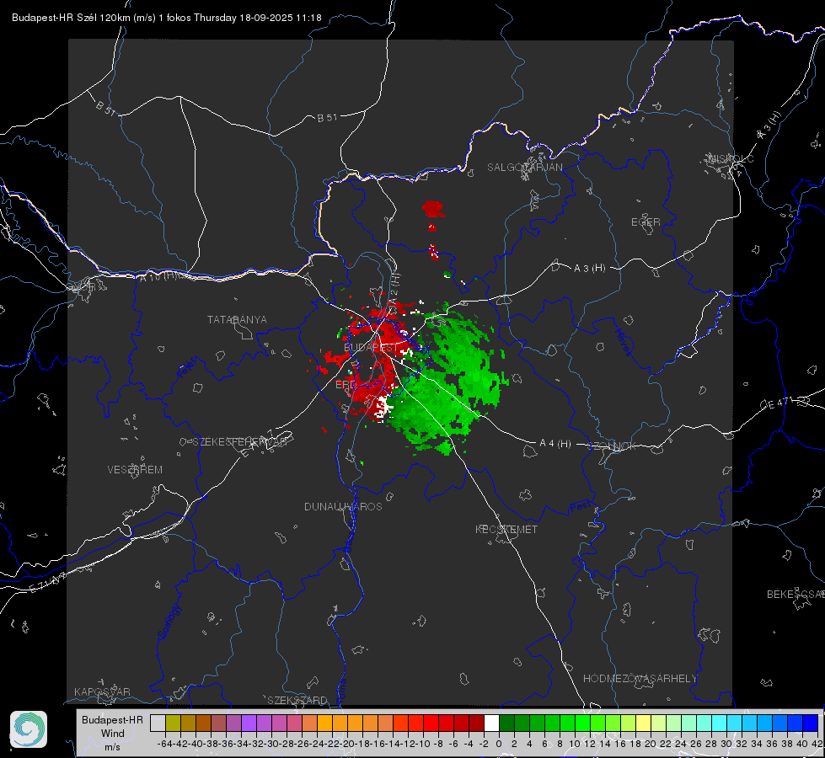This screenshot has height=758, width=825.
Task: Click the DUNAUJVAROS city label
Action: pyautogui.click(x=343, y=506)
